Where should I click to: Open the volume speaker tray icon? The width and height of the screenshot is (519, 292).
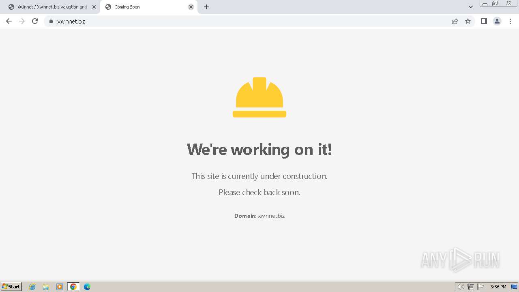[461, 287]
